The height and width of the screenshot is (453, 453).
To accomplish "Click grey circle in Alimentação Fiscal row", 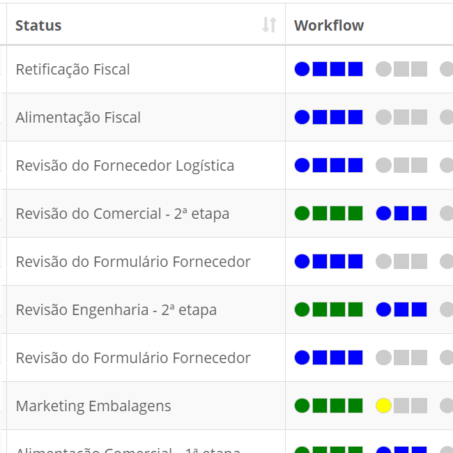I will point(383,117).
